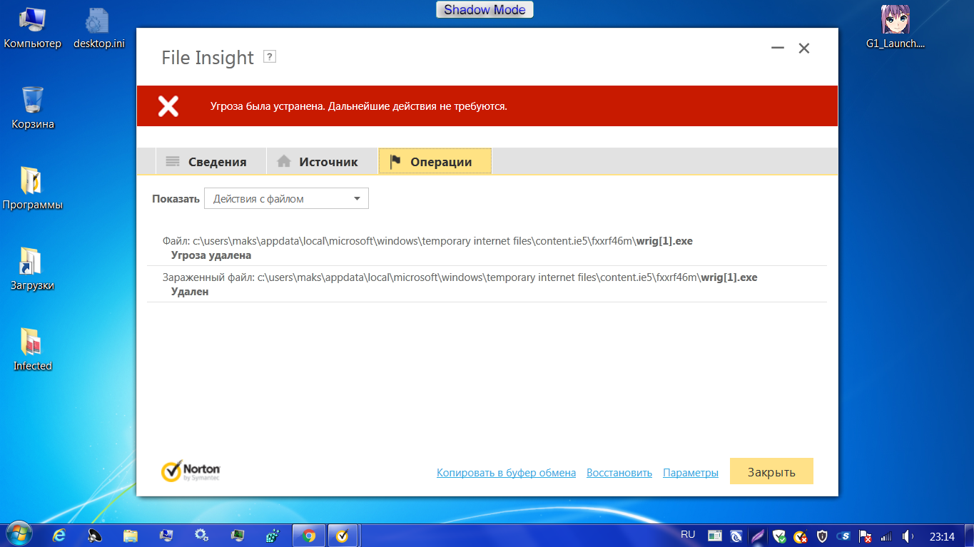Switch to the Источник tab
The image size is (974, 547).
click(x=322, y=162)
